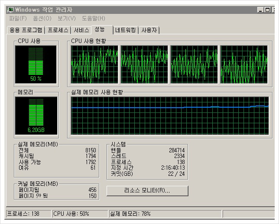Click 프로세스 value 138 in 시스템 group

click(x=181, y=162)
